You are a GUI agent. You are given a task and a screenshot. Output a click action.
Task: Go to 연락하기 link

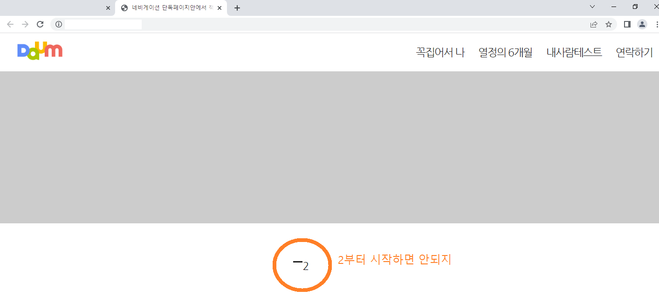(x=634, y=52)
